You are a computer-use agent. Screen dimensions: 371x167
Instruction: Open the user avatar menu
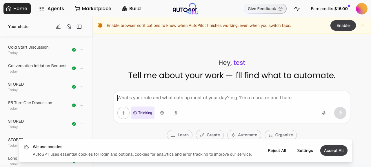coord(361,9)
